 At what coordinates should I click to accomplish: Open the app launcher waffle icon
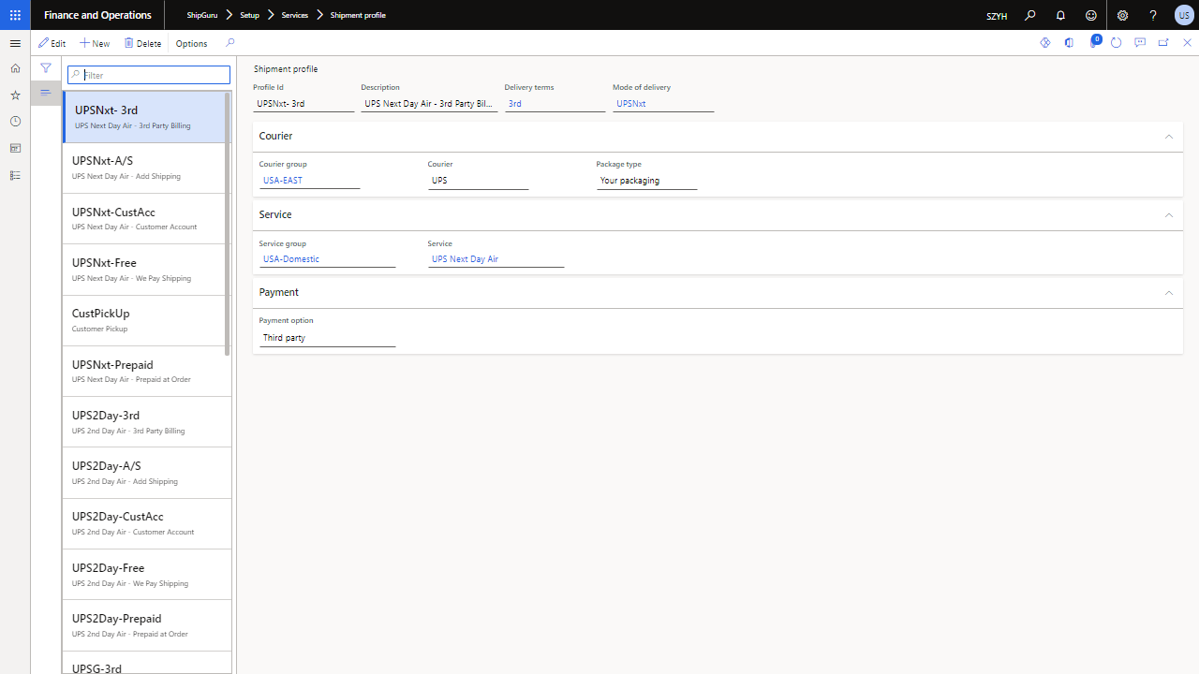click(15, 15)
